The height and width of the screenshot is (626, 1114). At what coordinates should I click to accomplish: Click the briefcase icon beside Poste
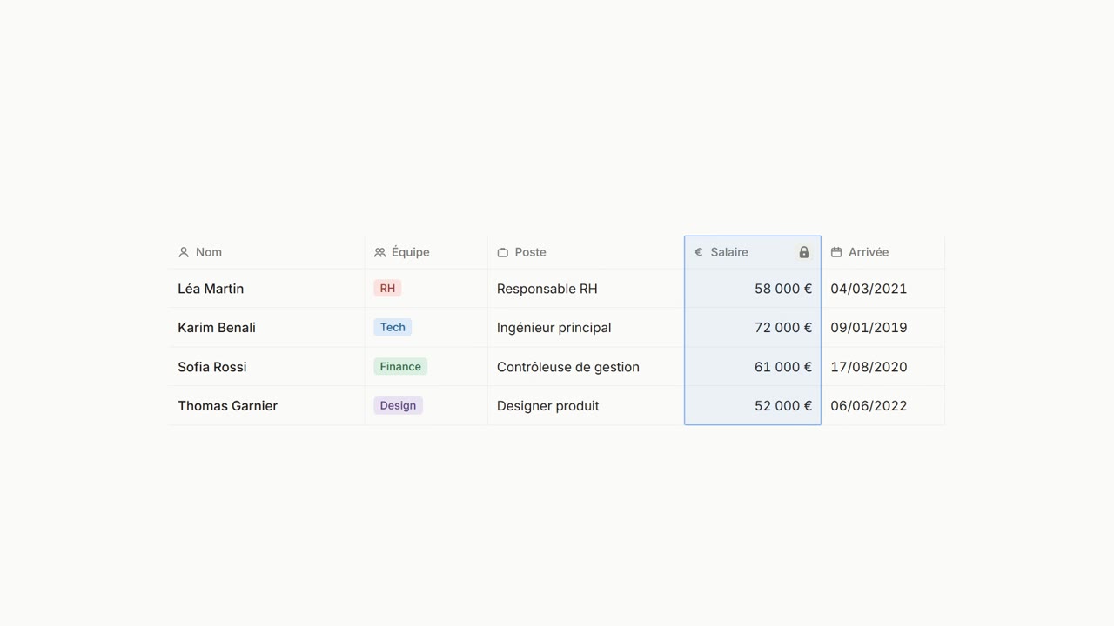[502, 252]
